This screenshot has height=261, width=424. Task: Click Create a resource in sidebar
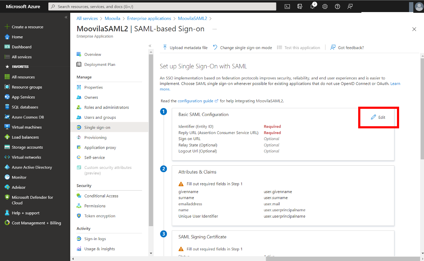pos(27,27)
